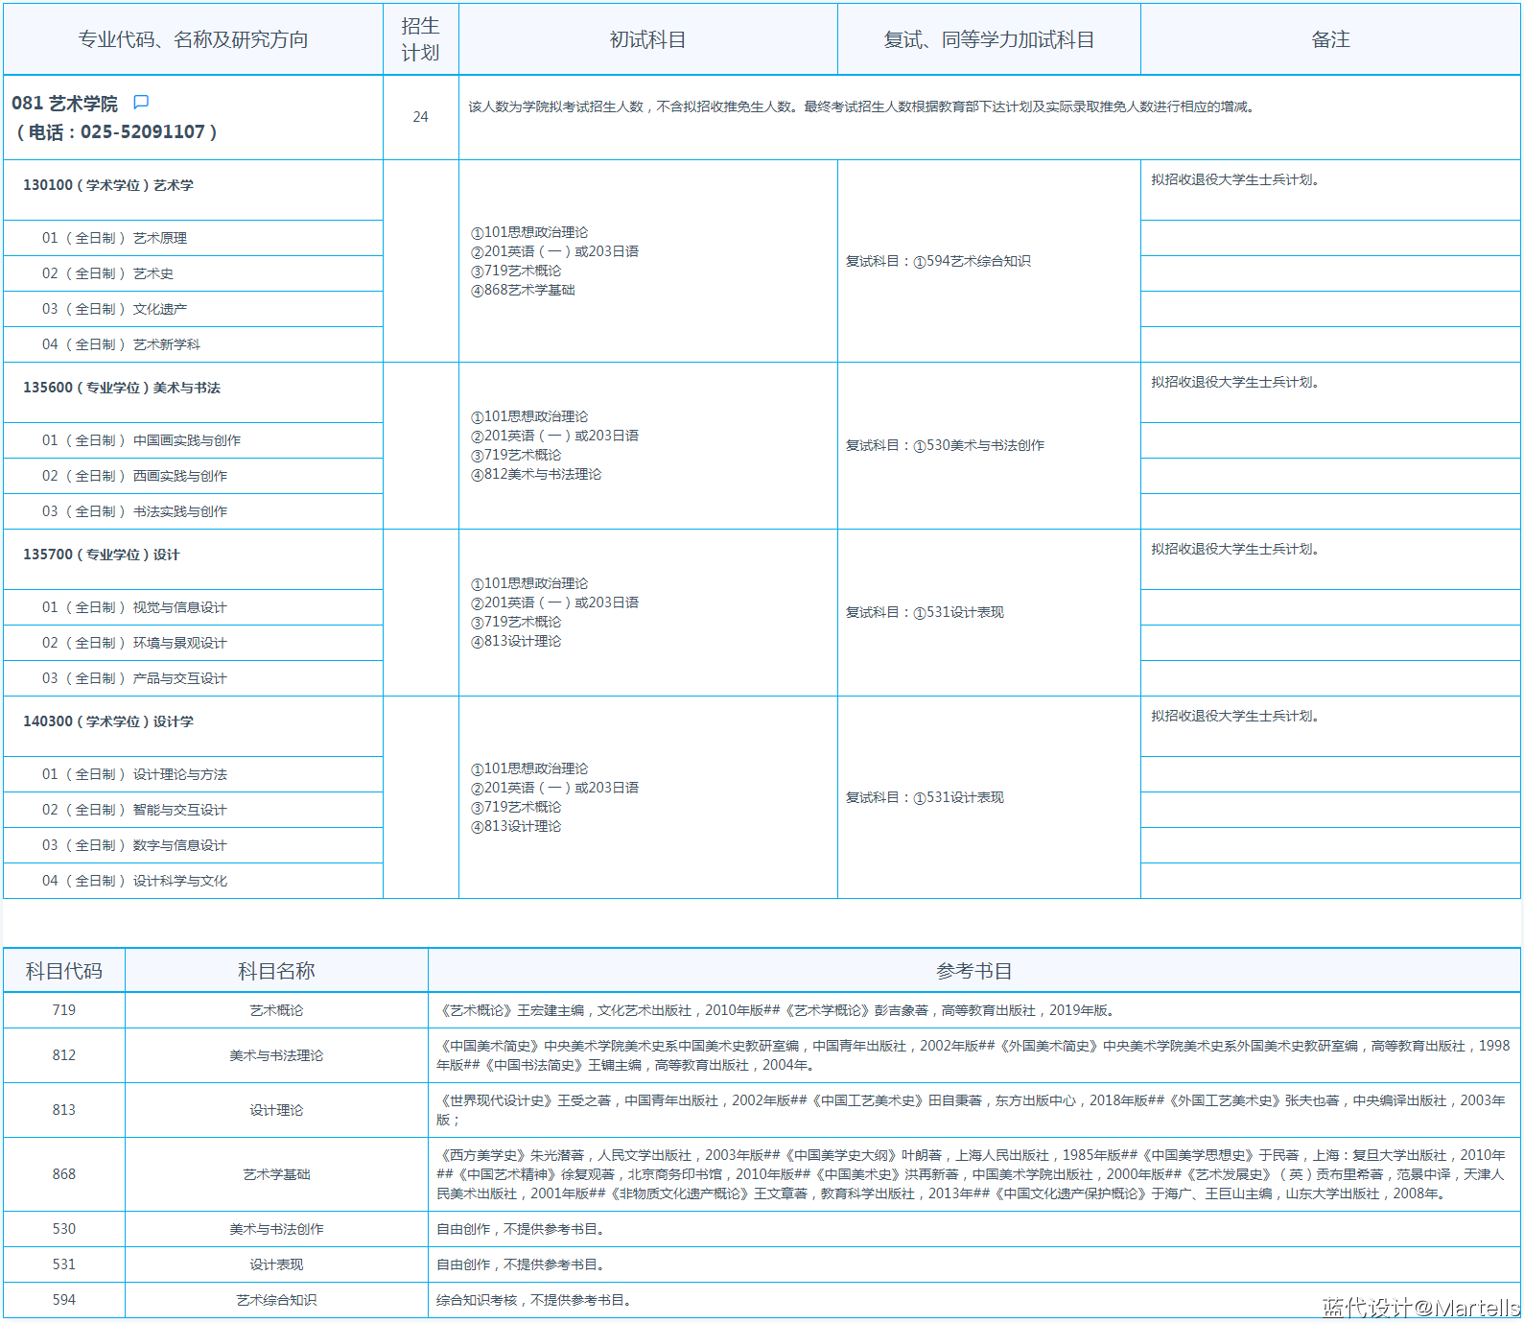Click the 140300 设计学 major heading
Screen dimensions: 1524x1323
point(108,721)
